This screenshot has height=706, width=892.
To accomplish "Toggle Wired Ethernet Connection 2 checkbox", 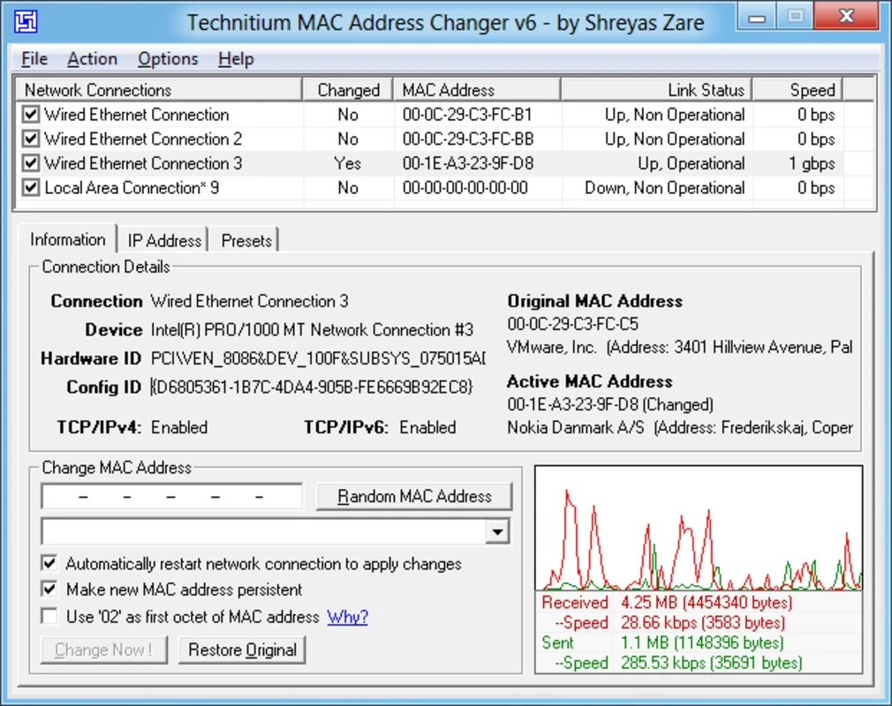I will tap(30, 139).
